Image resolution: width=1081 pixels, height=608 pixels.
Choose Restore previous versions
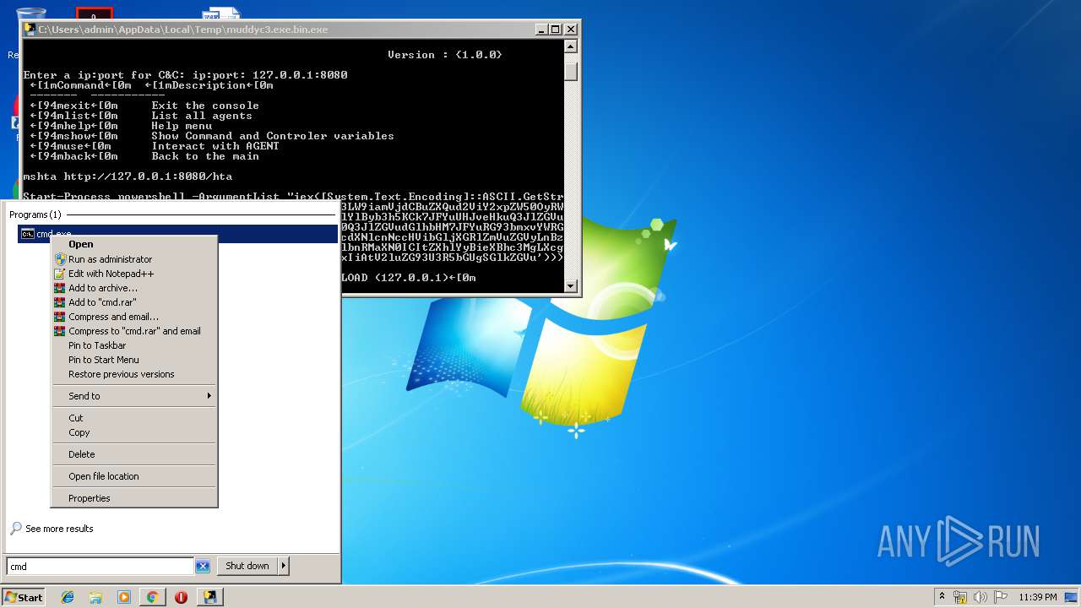tap(134, 374)
